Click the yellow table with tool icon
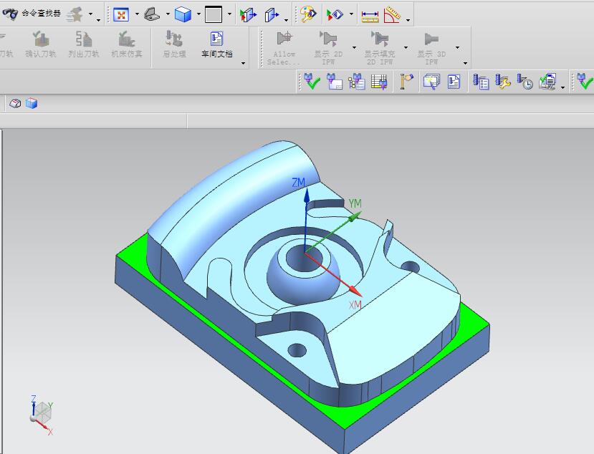Screen dimensions: 594x454 (x=379, y=82)
